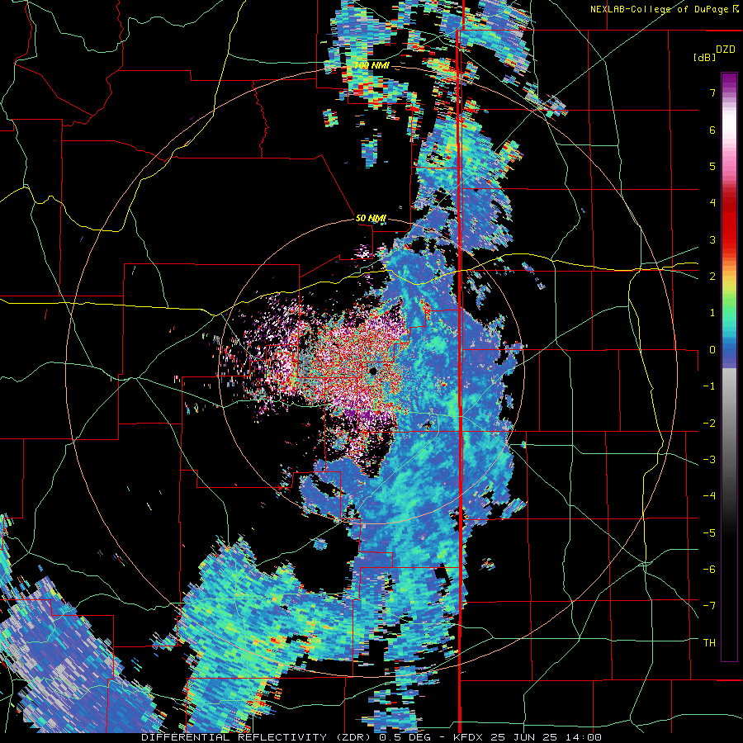Click the 0 value on the scale
Image resolution: width=743 pixels, height=743 pixels.
712,350
